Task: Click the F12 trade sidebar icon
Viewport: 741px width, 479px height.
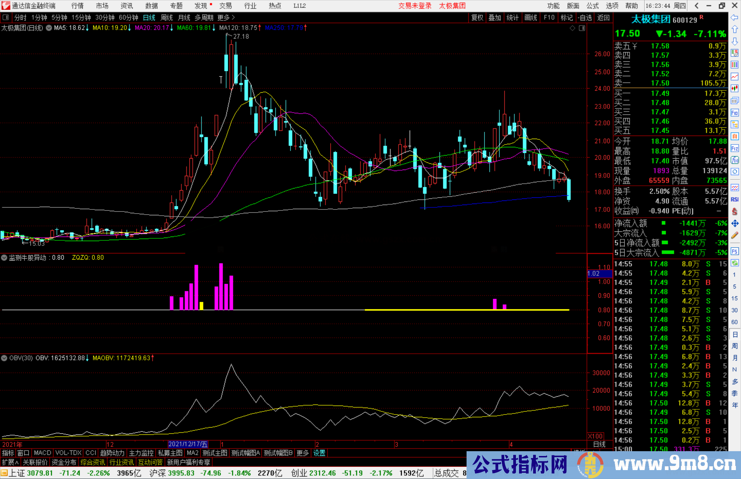Action: tap(734, 148)
